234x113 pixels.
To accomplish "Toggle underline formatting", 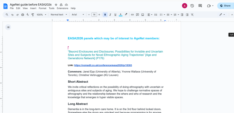I will click(115, 15).
